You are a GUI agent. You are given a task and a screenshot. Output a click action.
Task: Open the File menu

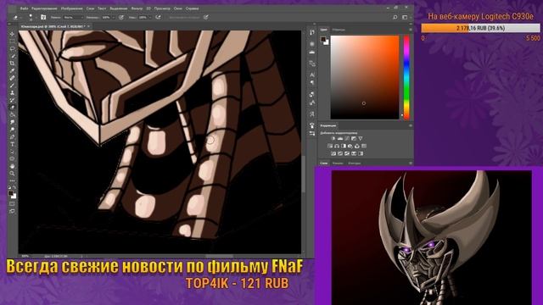coord(24,8)
